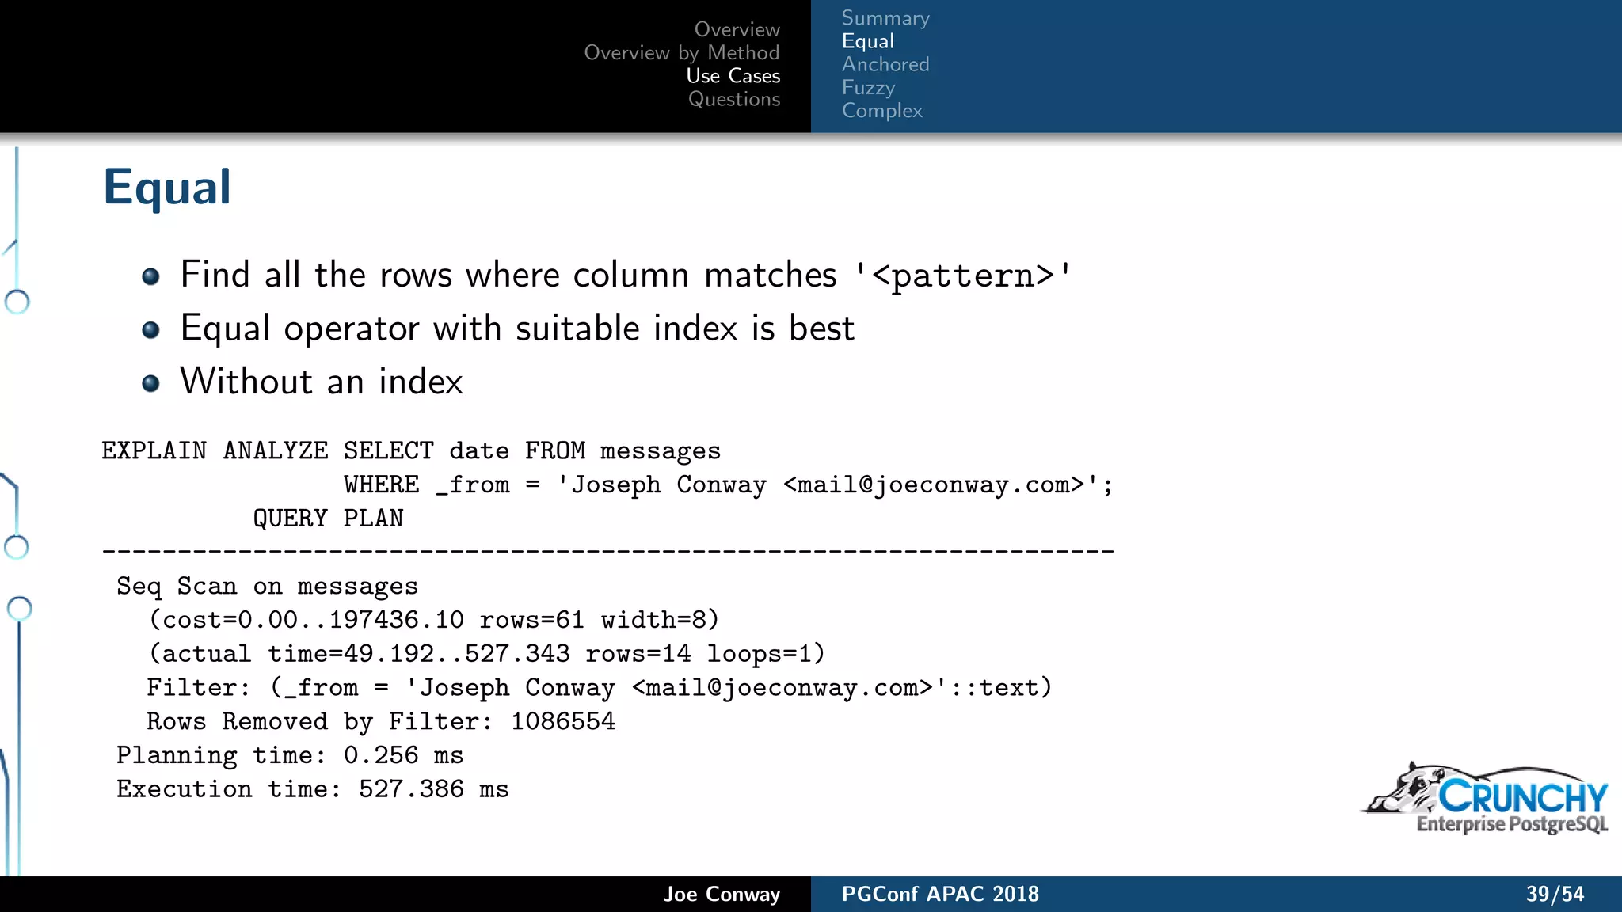Click the Crunchy Enterprise PostgreSQL logo

point(1486,799)
